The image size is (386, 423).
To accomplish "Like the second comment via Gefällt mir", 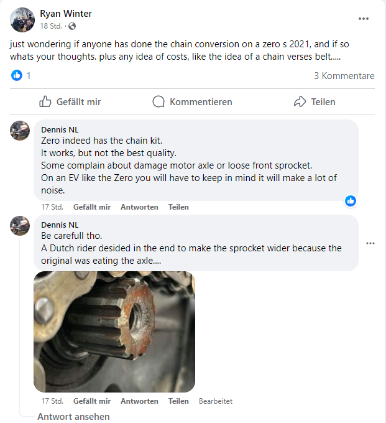I will pos(92,401).
